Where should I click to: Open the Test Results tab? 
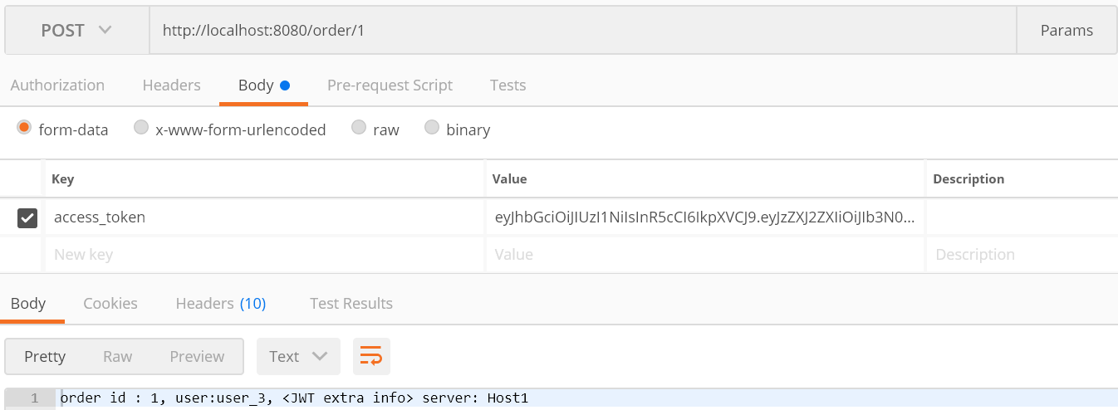click(x=351, y=304)
